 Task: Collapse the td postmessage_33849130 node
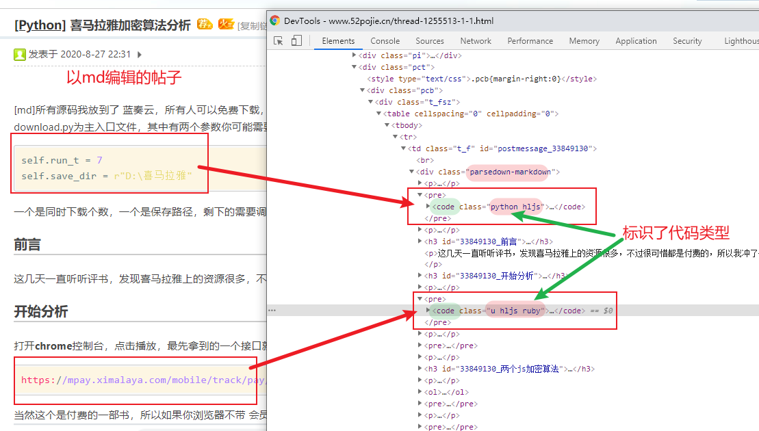tap(403, 148)
